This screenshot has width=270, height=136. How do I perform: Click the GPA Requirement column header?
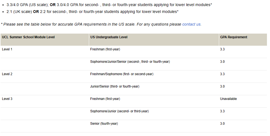point(233,37)
